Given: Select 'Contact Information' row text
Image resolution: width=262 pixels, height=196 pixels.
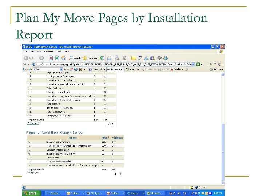Looking at the screenshot, I should click(57, 150).
